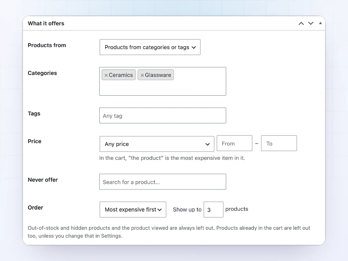This screenshot has width=348, height=261.
Task: Click the price To field
Action: tap(279, 144)
